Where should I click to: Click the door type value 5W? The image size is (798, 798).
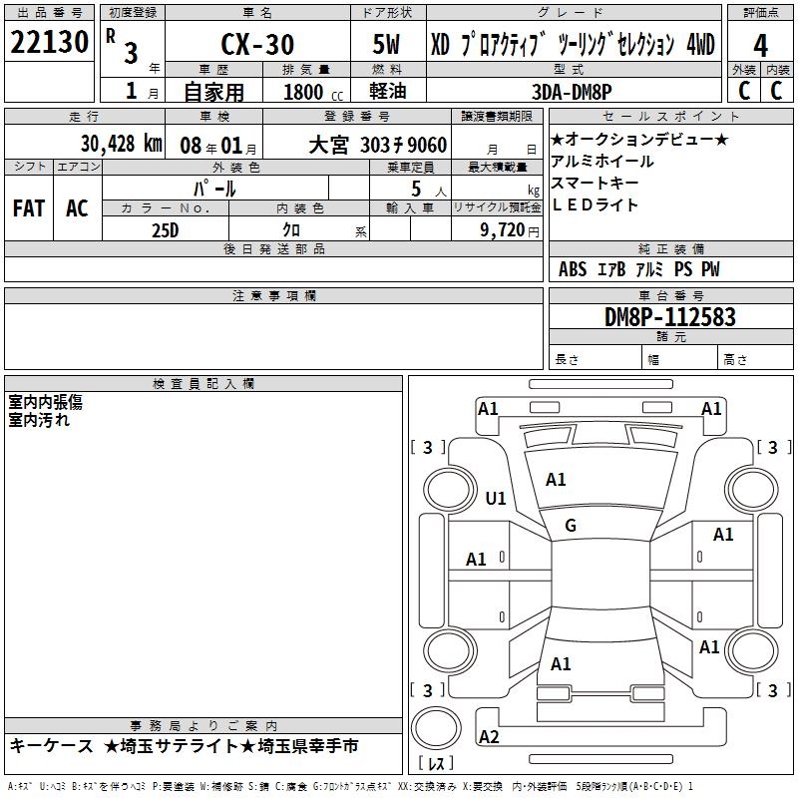(387, 44)
